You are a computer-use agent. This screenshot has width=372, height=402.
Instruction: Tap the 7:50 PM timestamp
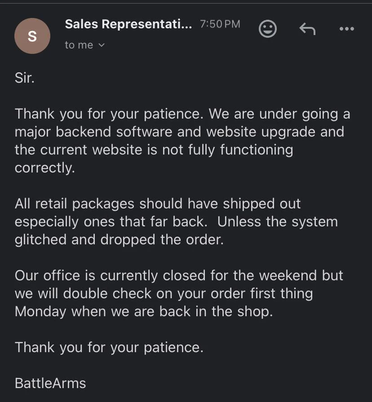coord(220,24)
